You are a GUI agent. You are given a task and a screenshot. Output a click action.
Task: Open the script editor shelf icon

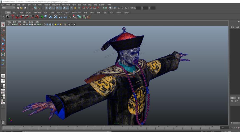pyautogui.click(x=70, y=16)
